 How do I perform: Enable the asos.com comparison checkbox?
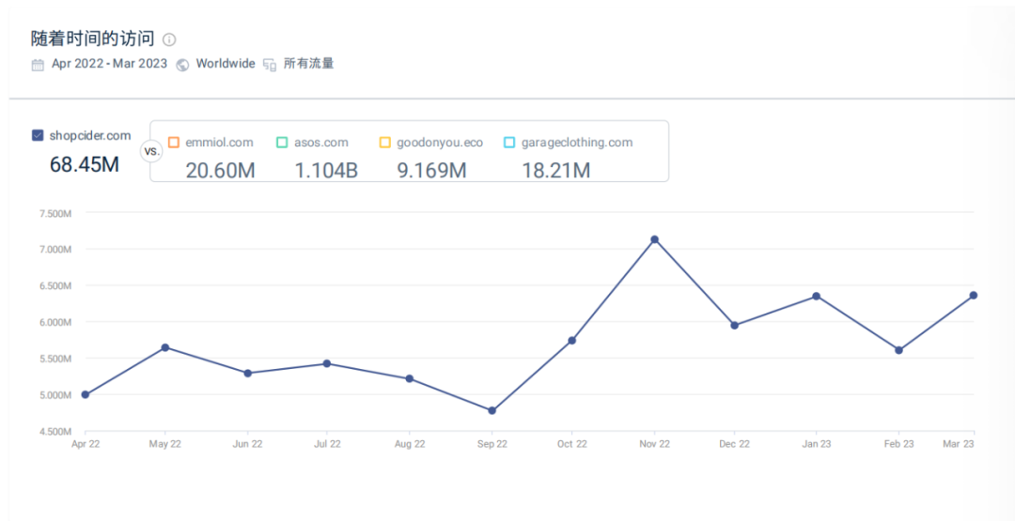pyautogui.click(x=282, y=143)
